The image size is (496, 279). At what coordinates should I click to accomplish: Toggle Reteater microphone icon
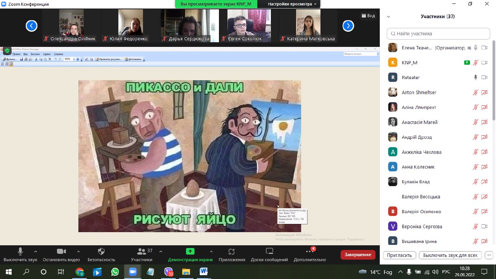point(475,77)
